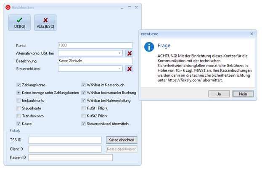Click into the Bezeichnung text field
Image resolution: width=262 pixels, height=171 pixels.
pyautogui.click(x=95, y=61)
